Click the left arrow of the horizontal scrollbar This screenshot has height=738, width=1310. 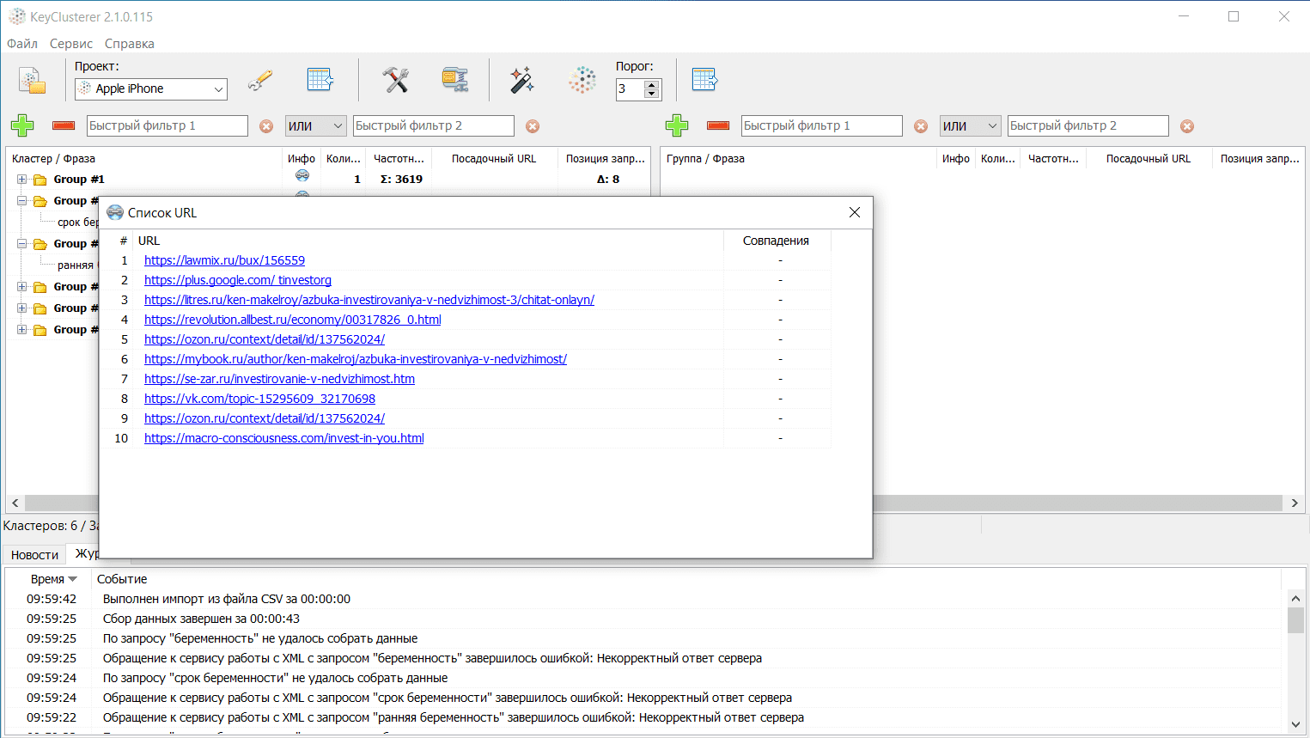click(15, 503)
